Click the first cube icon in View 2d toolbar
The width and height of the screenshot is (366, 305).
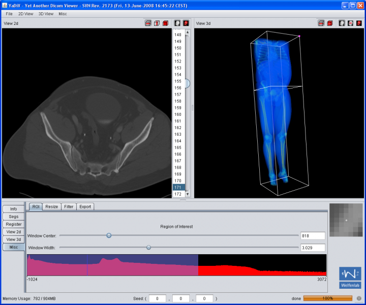click(x=148, y=23)
